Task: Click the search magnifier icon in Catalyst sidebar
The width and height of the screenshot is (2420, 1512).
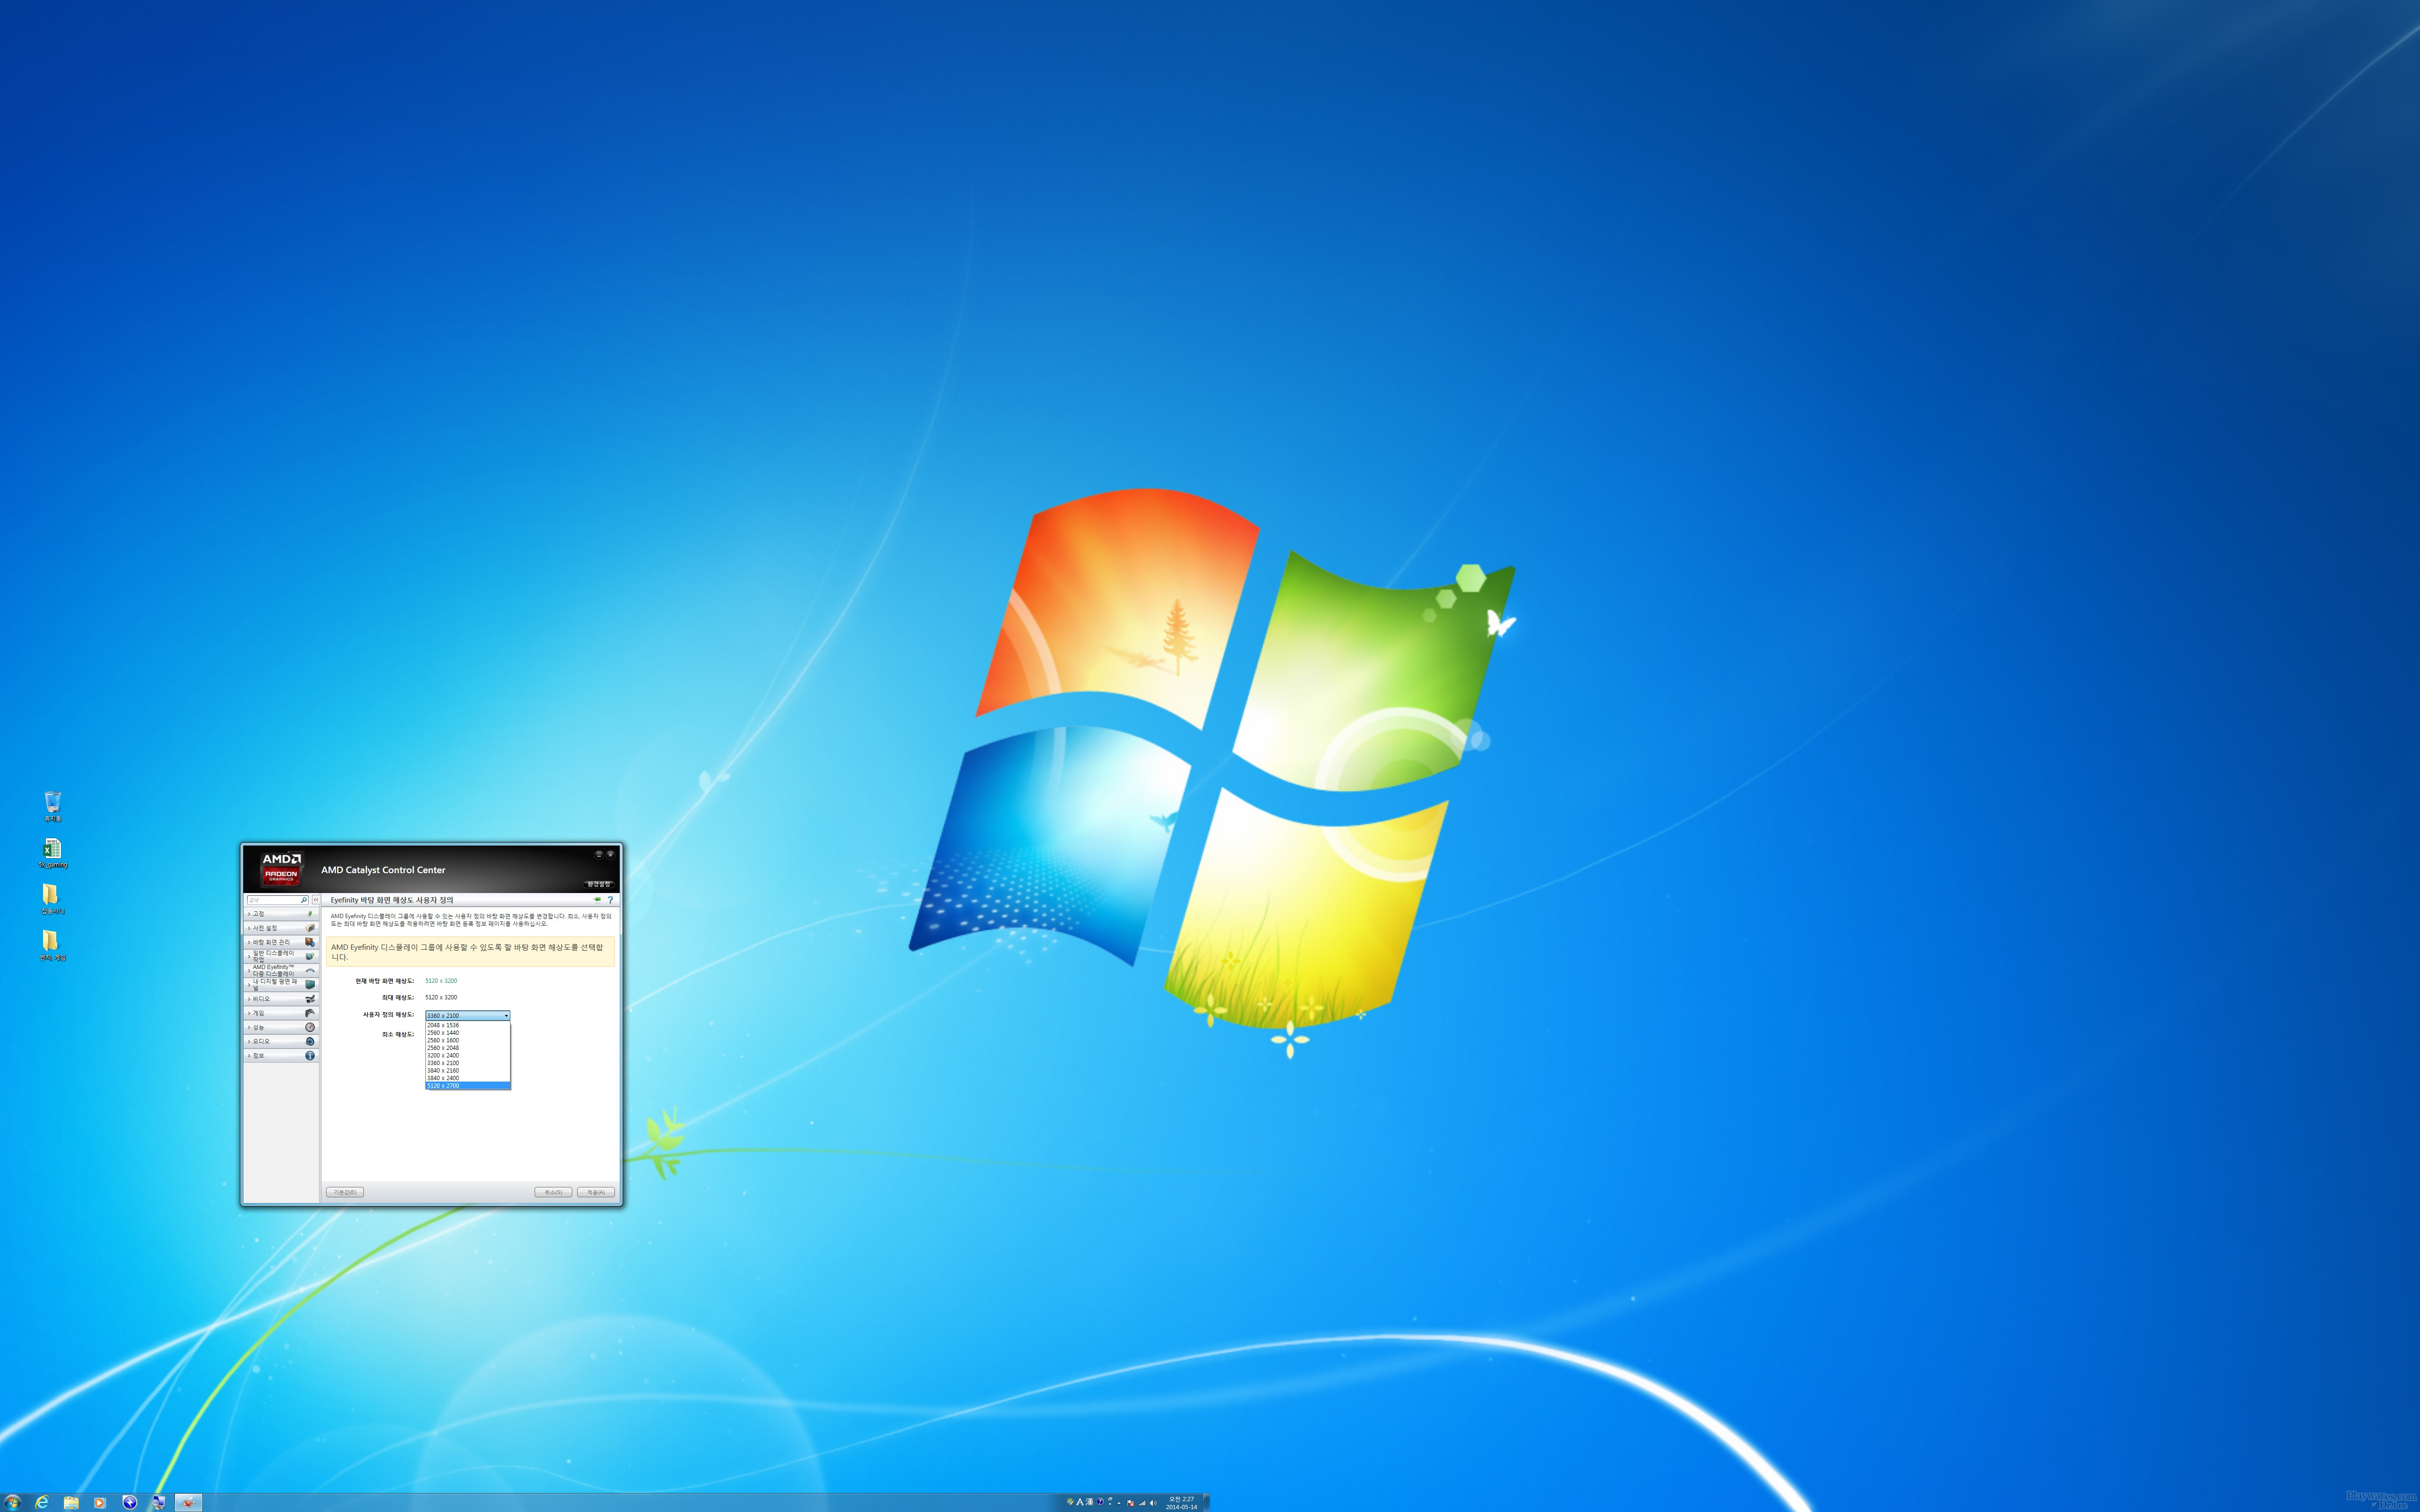Action: pos(304,900)
